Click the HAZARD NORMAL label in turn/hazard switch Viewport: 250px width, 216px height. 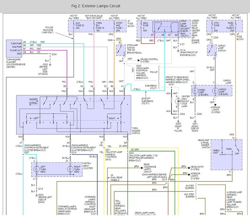[34, 101]
